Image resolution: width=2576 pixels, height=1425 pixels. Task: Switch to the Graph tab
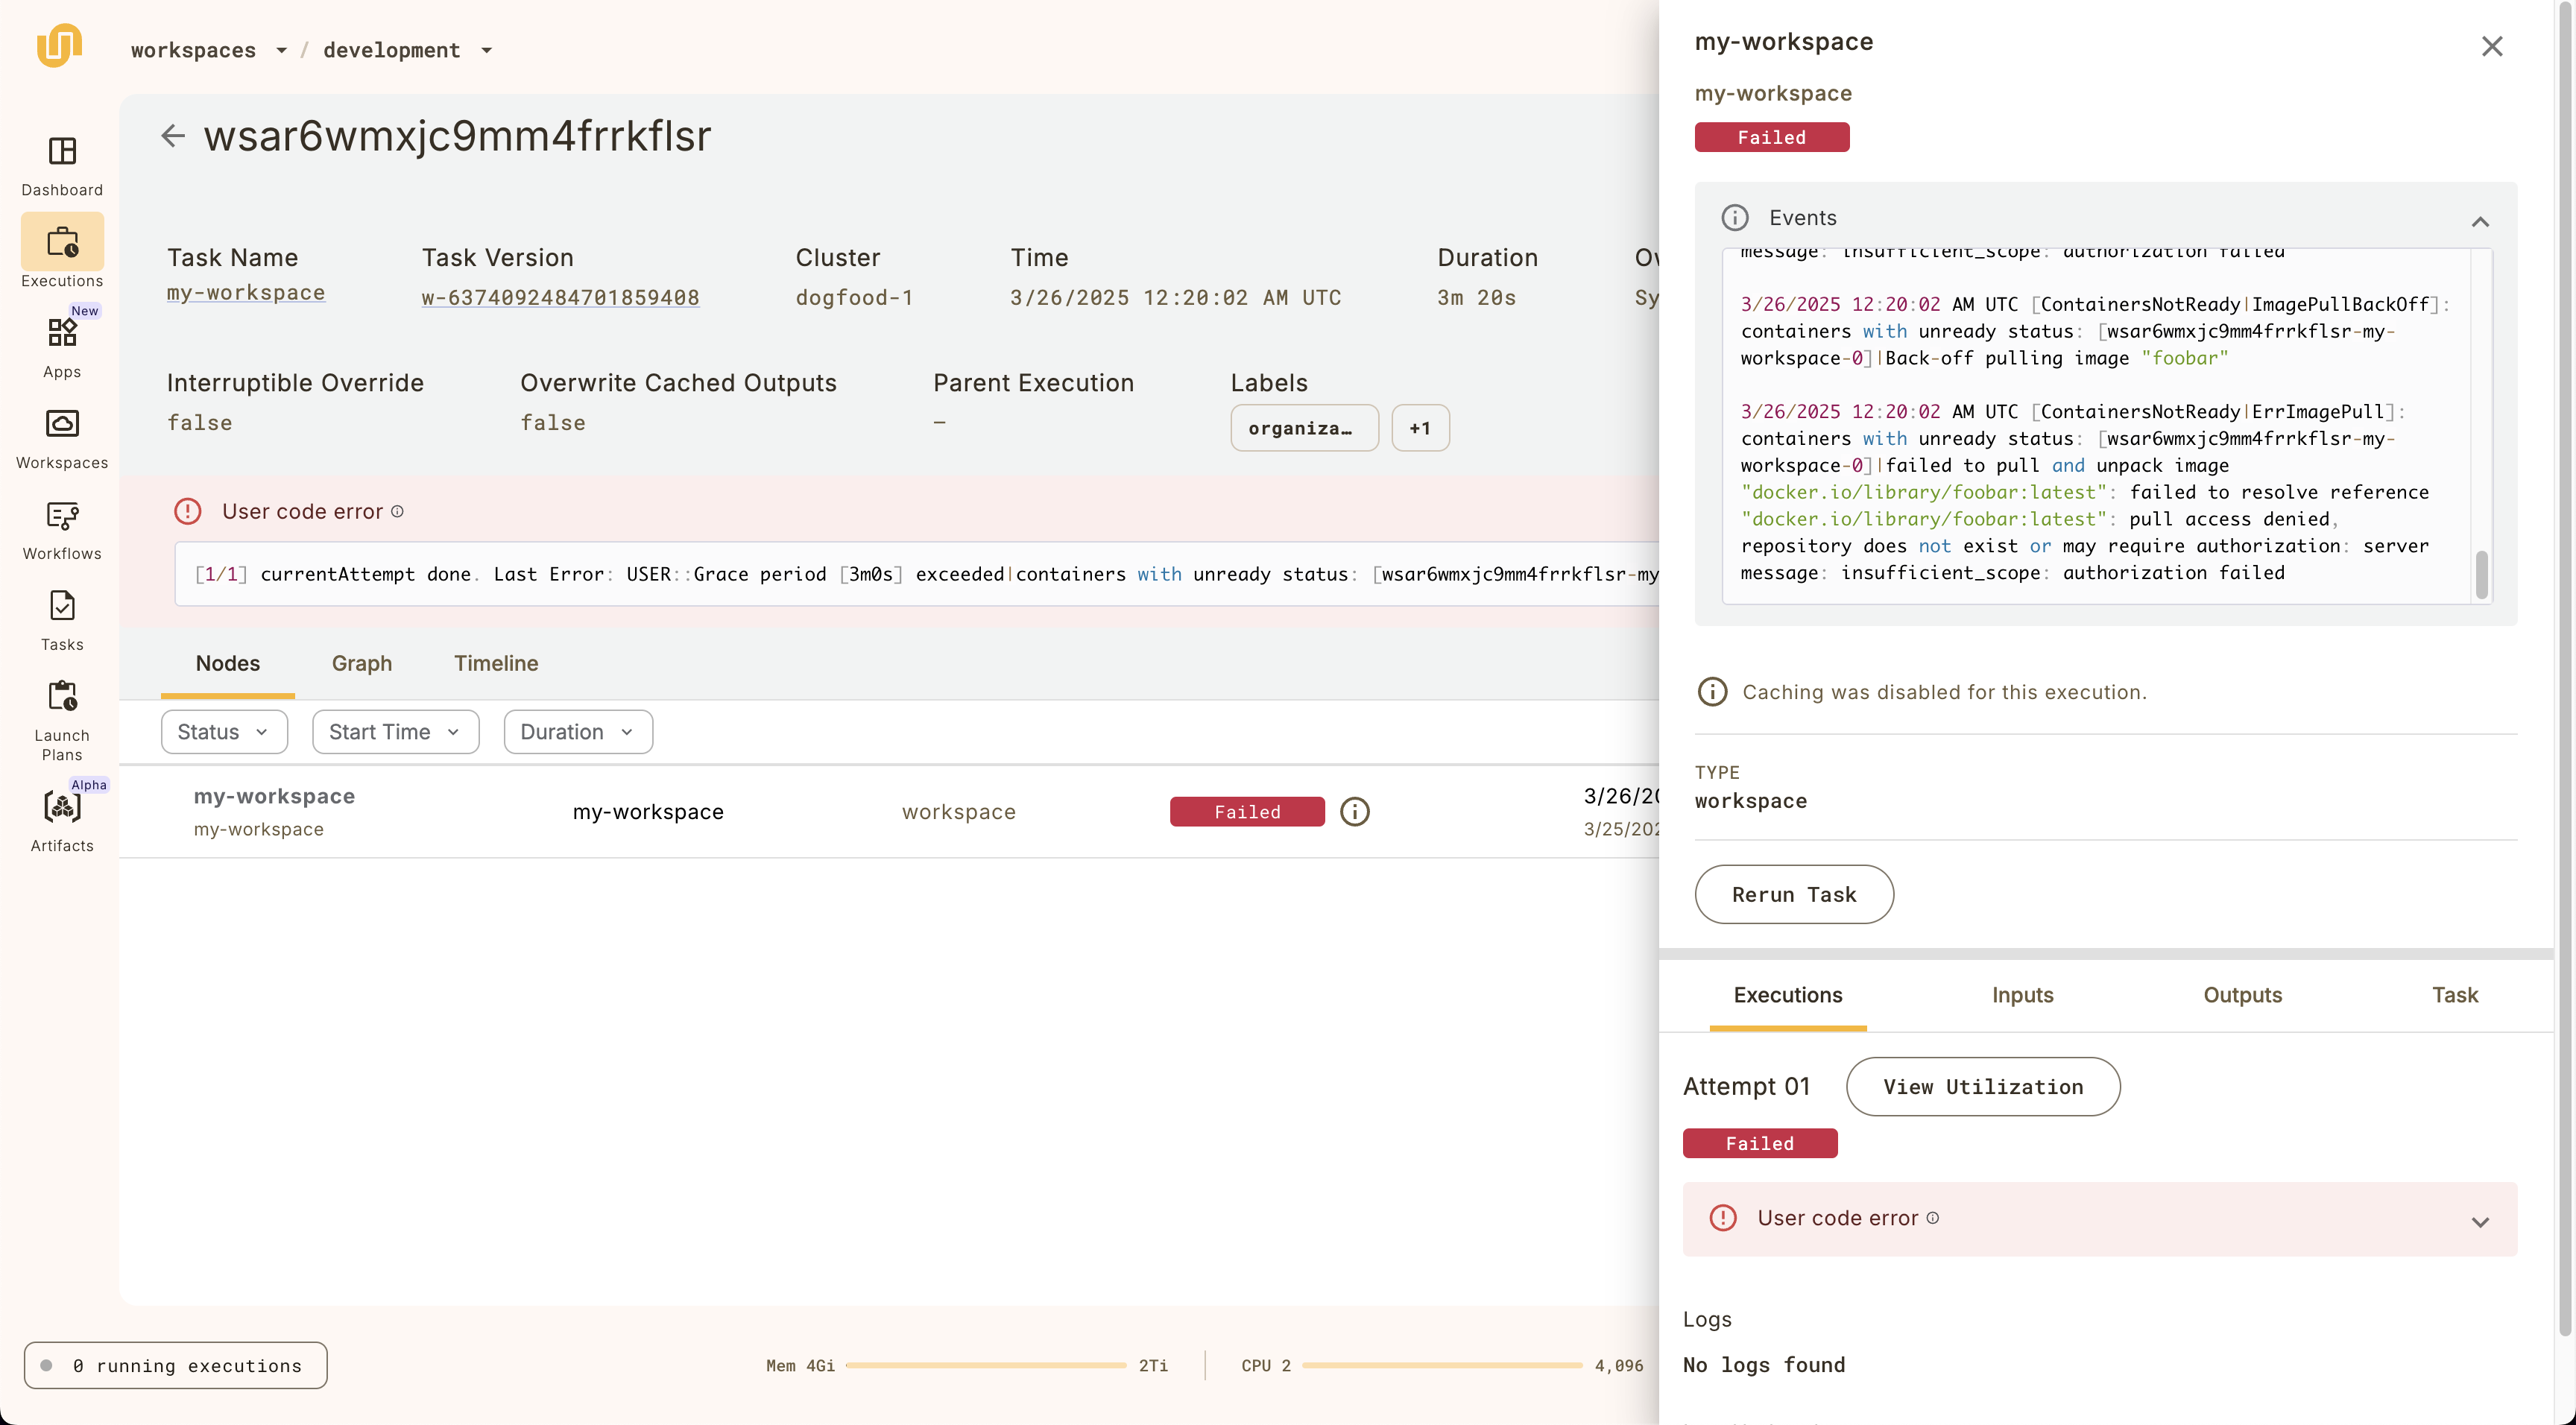(x=361, y=663)
